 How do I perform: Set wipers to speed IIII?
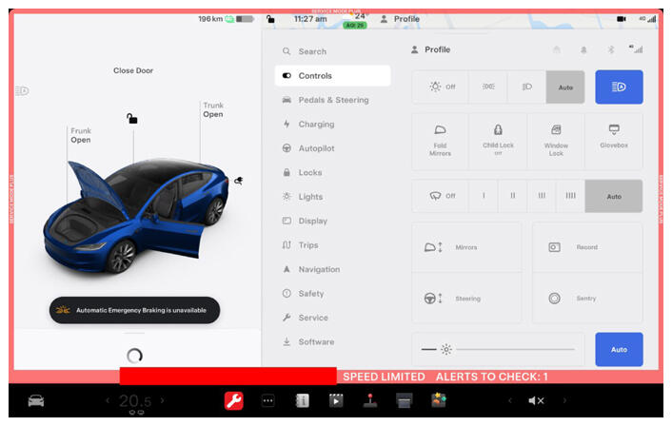point(570,196)
